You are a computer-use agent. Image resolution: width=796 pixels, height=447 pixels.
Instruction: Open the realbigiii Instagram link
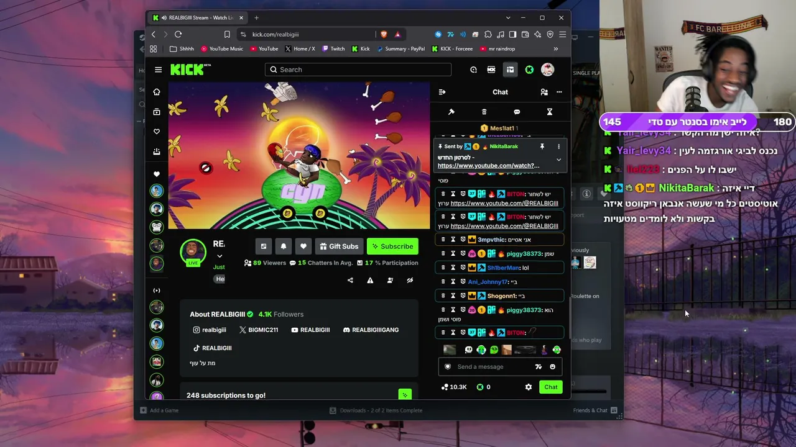[x=210, y=330]
